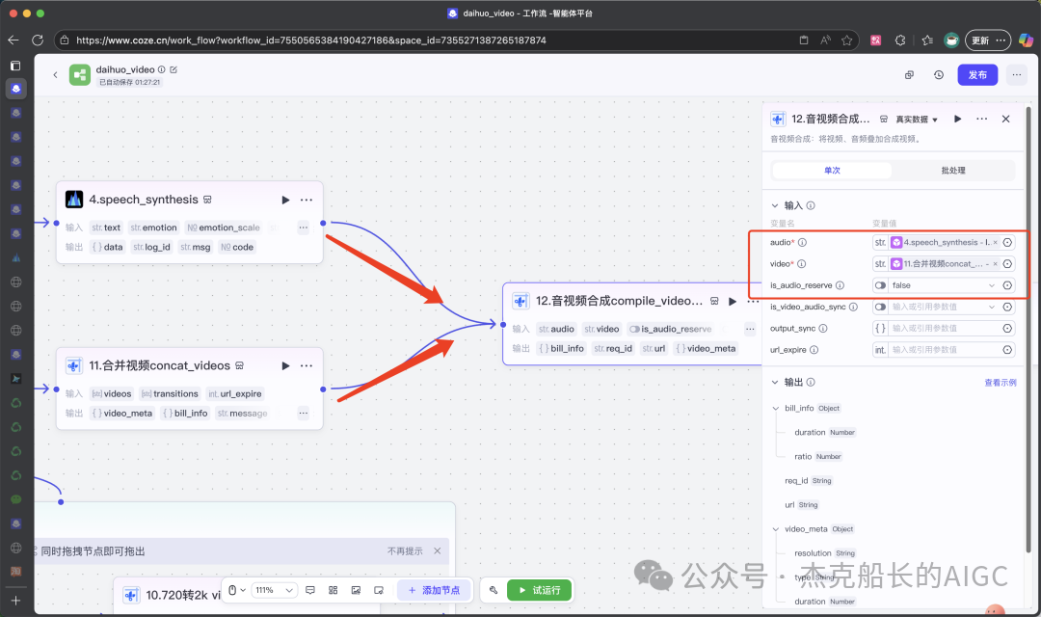
Task: Click the image minimap icon in toolbar
Action: click(x=356, y=590)
